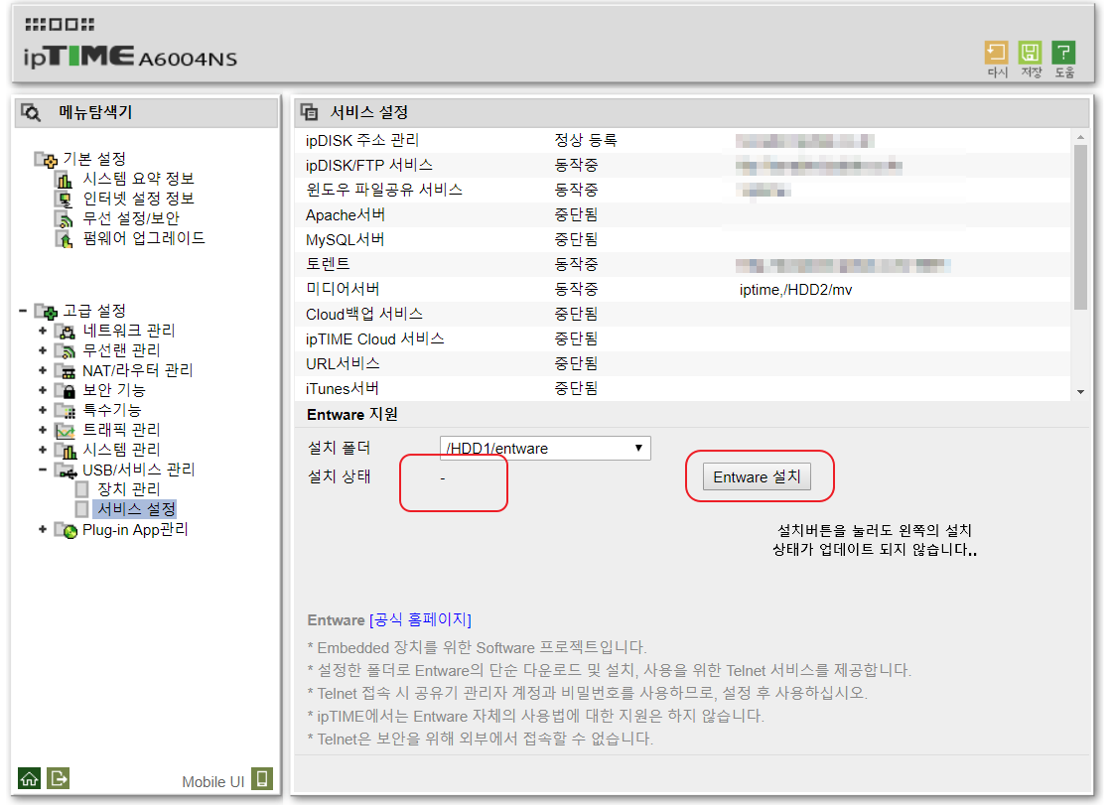Click the NAT/라우터 관리 icon
This screenshot has width=1113, height=808.
click(66, 371)
